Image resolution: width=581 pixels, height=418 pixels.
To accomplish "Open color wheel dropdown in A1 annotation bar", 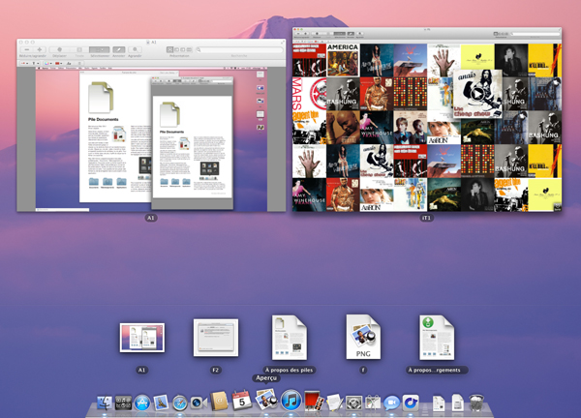I will [48, 63].
